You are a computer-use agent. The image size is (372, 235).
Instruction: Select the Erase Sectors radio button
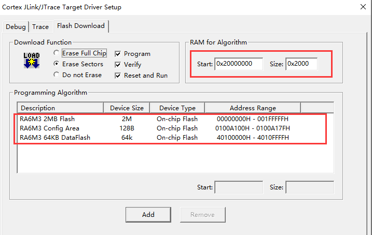click(x=57, y=64)
